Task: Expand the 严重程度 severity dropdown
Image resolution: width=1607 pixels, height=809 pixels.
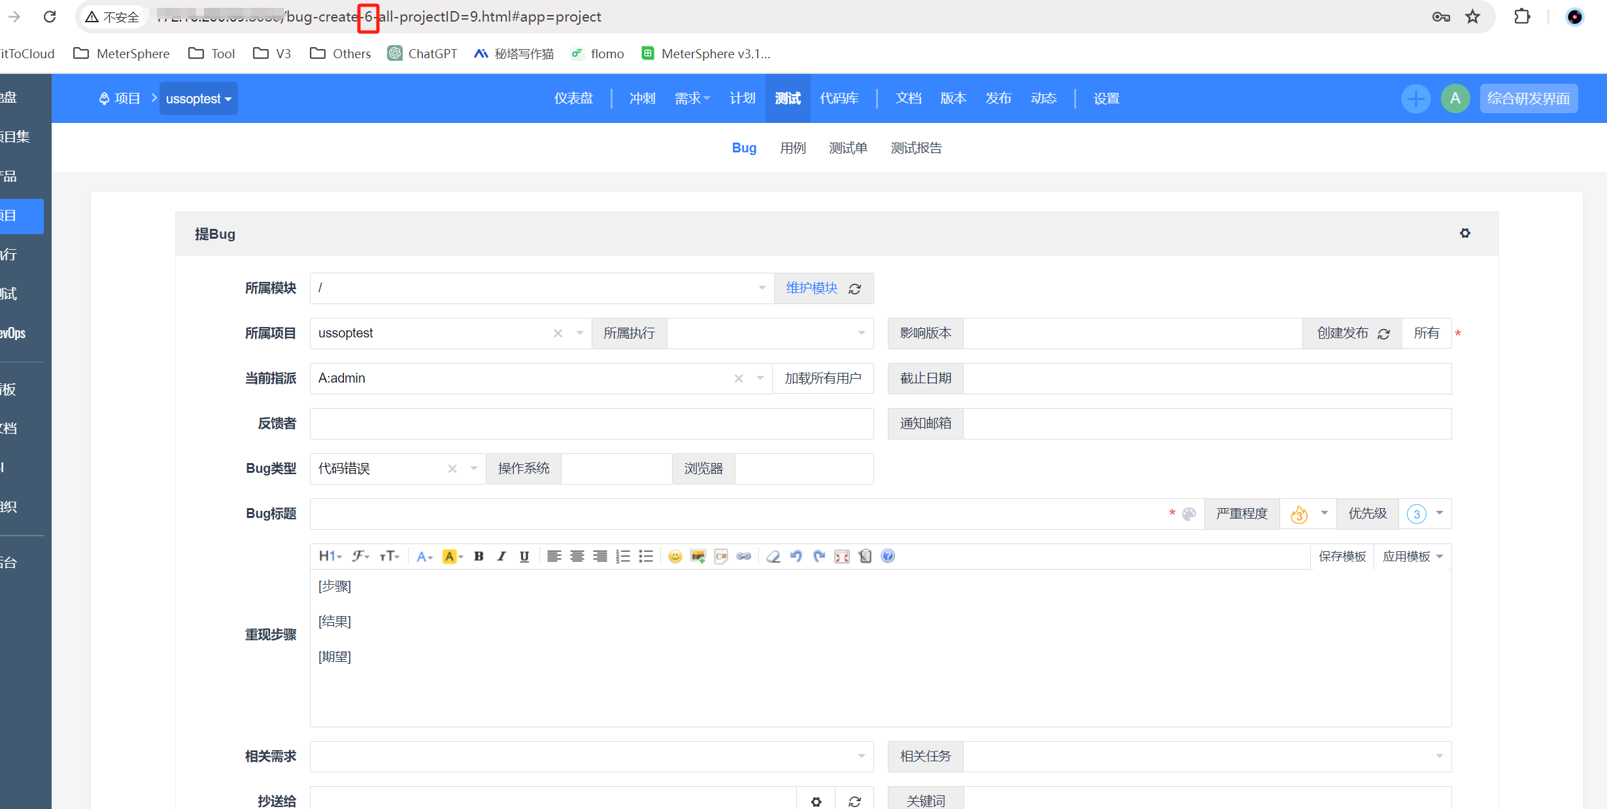Action: pos(1309,513)
